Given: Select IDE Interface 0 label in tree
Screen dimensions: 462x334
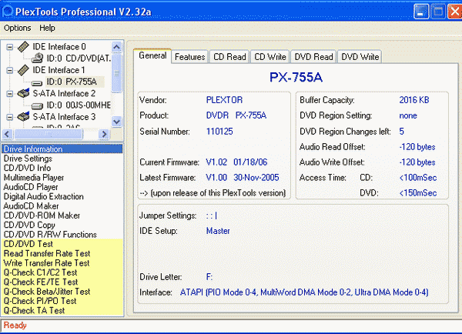Looking at the screenshot, I should (59, 47).
